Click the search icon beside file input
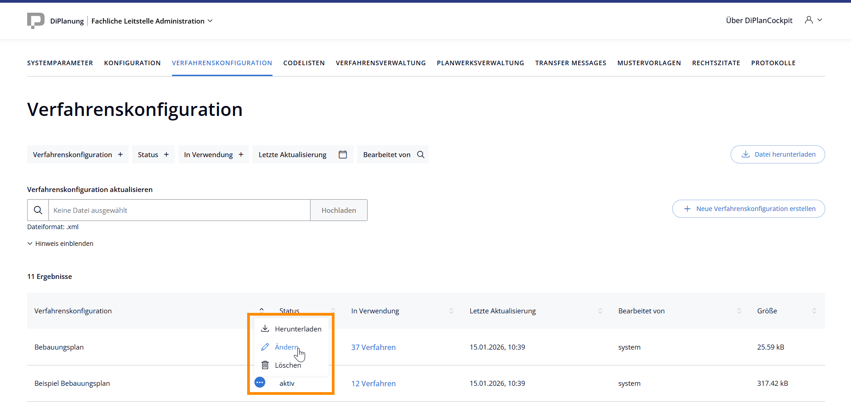Viewport: 851px width, 403px height. (x=38, y=210)
